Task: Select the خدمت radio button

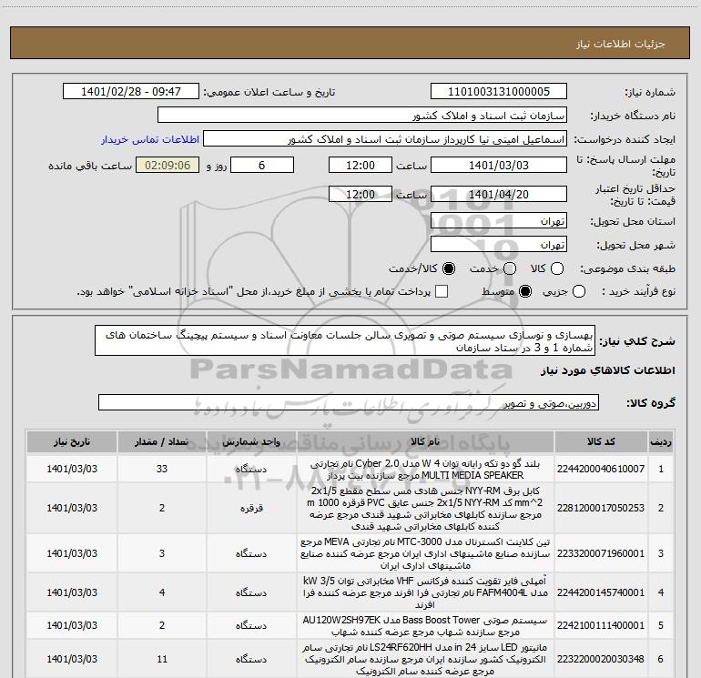Action: pyautogui.click(x=510, y=268)
